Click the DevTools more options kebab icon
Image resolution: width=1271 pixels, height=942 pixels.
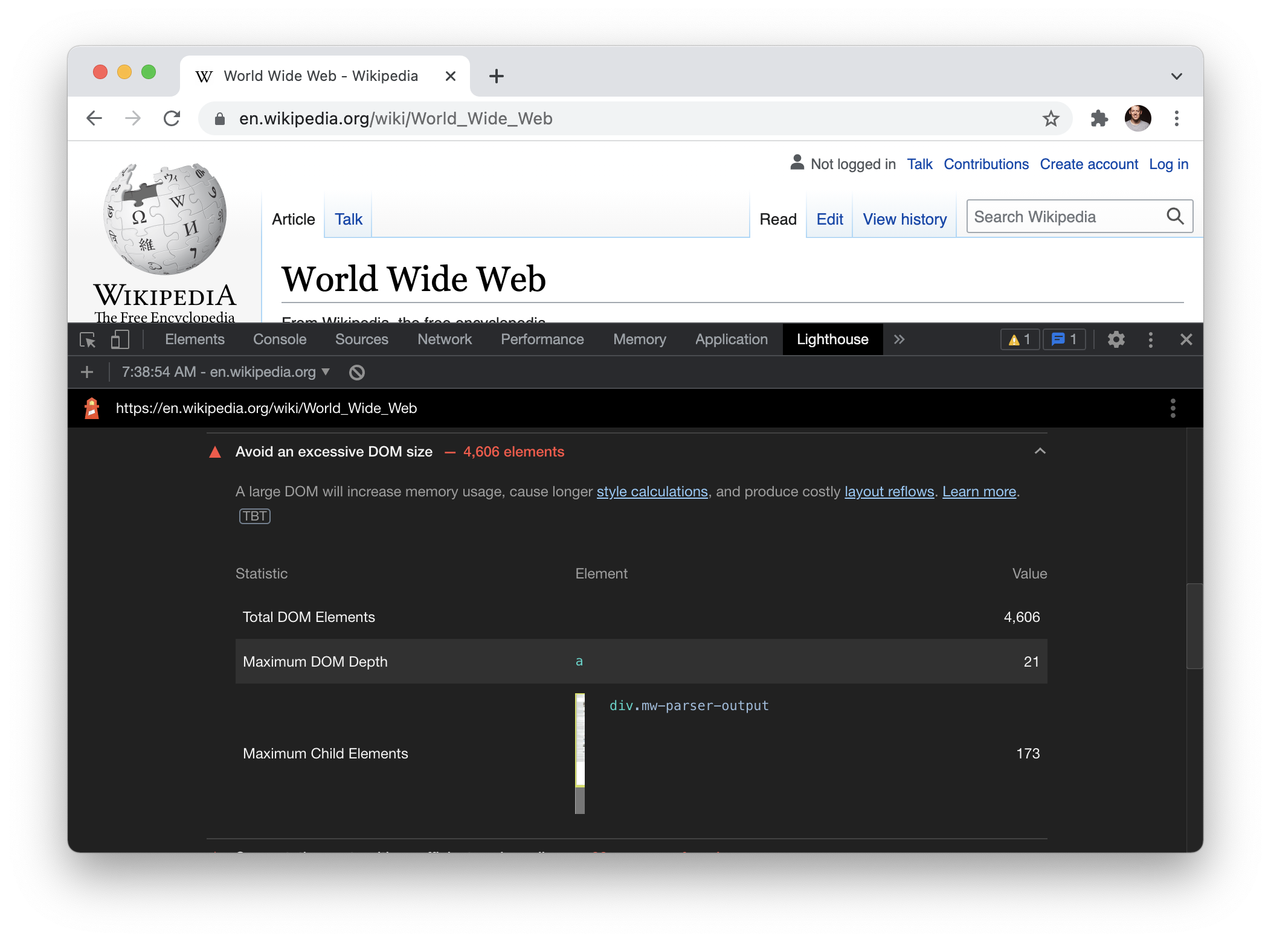[x=1151, y=339]
